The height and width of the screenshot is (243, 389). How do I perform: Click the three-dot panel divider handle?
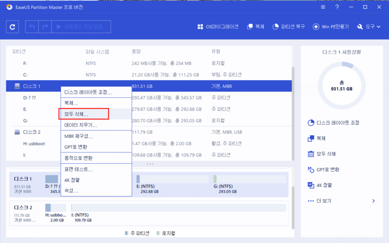point(150,164)
